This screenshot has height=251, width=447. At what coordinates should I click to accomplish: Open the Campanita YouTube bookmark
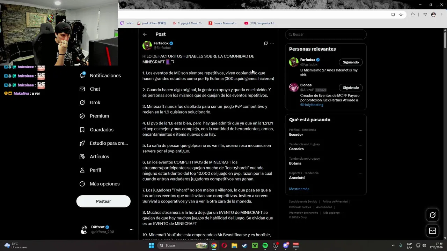point(260,23)
